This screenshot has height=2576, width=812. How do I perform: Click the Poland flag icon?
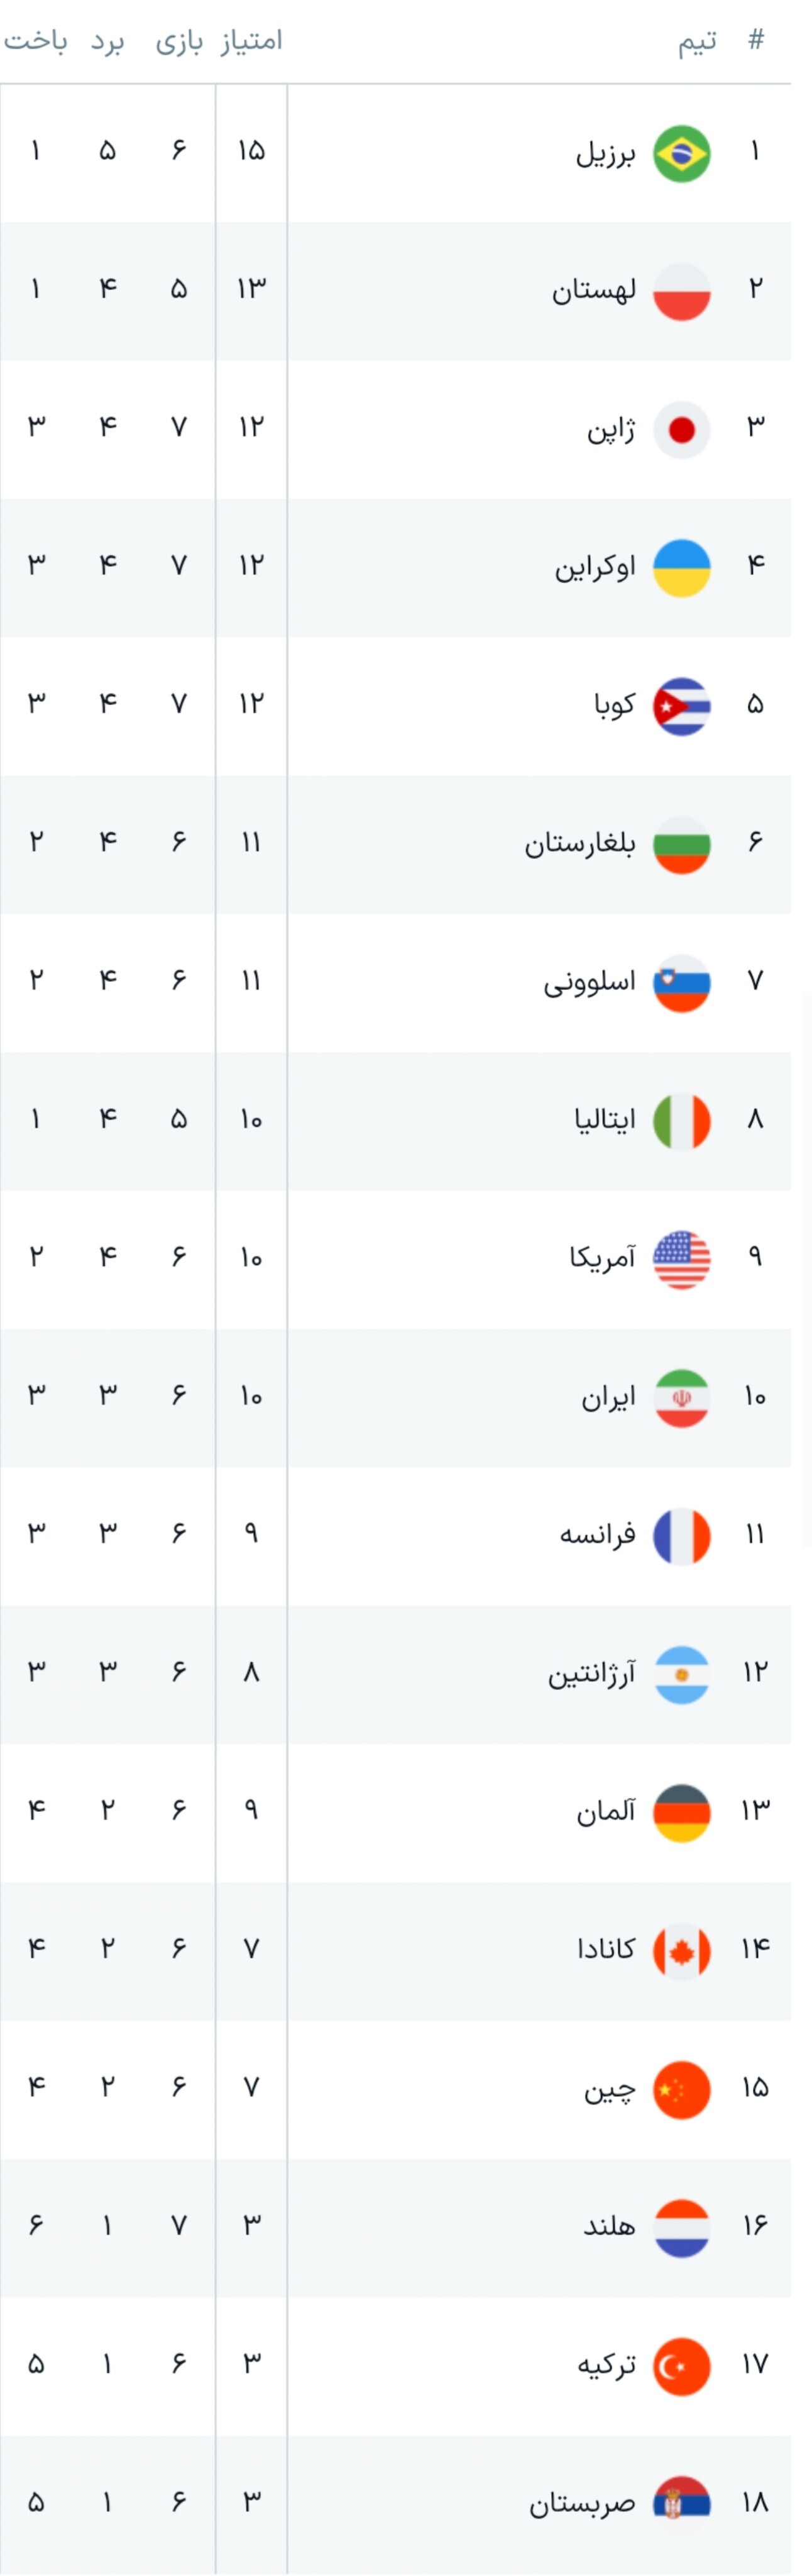click(681, 291)
